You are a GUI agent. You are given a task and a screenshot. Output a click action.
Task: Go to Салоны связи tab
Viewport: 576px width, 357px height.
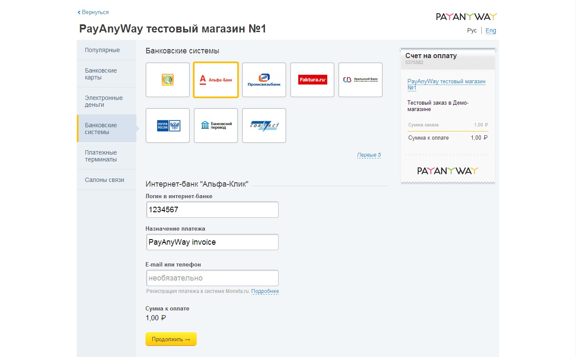tap(107, 180)
